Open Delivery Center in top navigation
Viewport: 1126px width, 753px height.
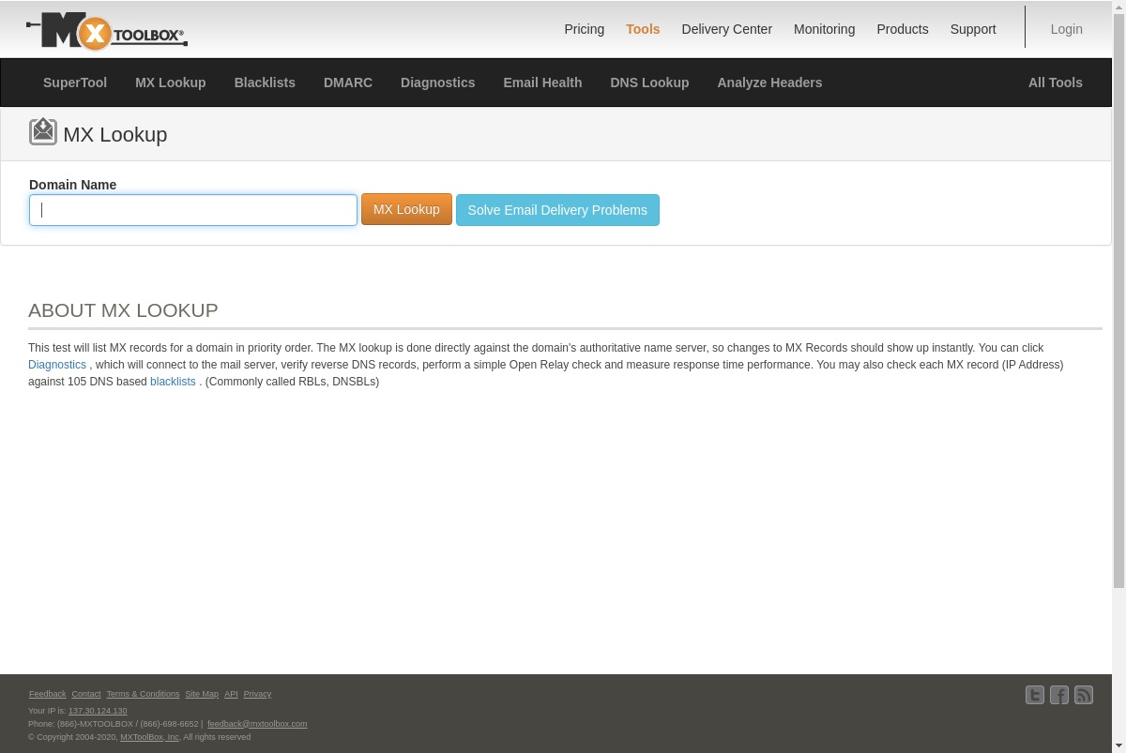(x=726, y=29)
